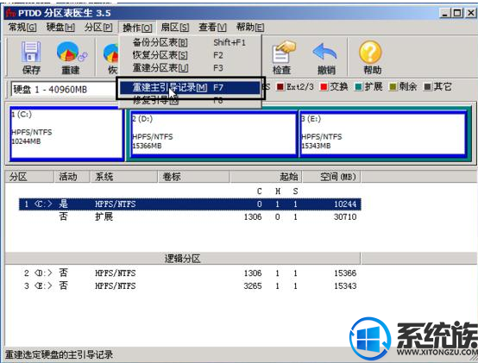The height and width of the screenshot is (363, 478).
Task: Open the 帮助[E] menu
Action: coord(250,28)
